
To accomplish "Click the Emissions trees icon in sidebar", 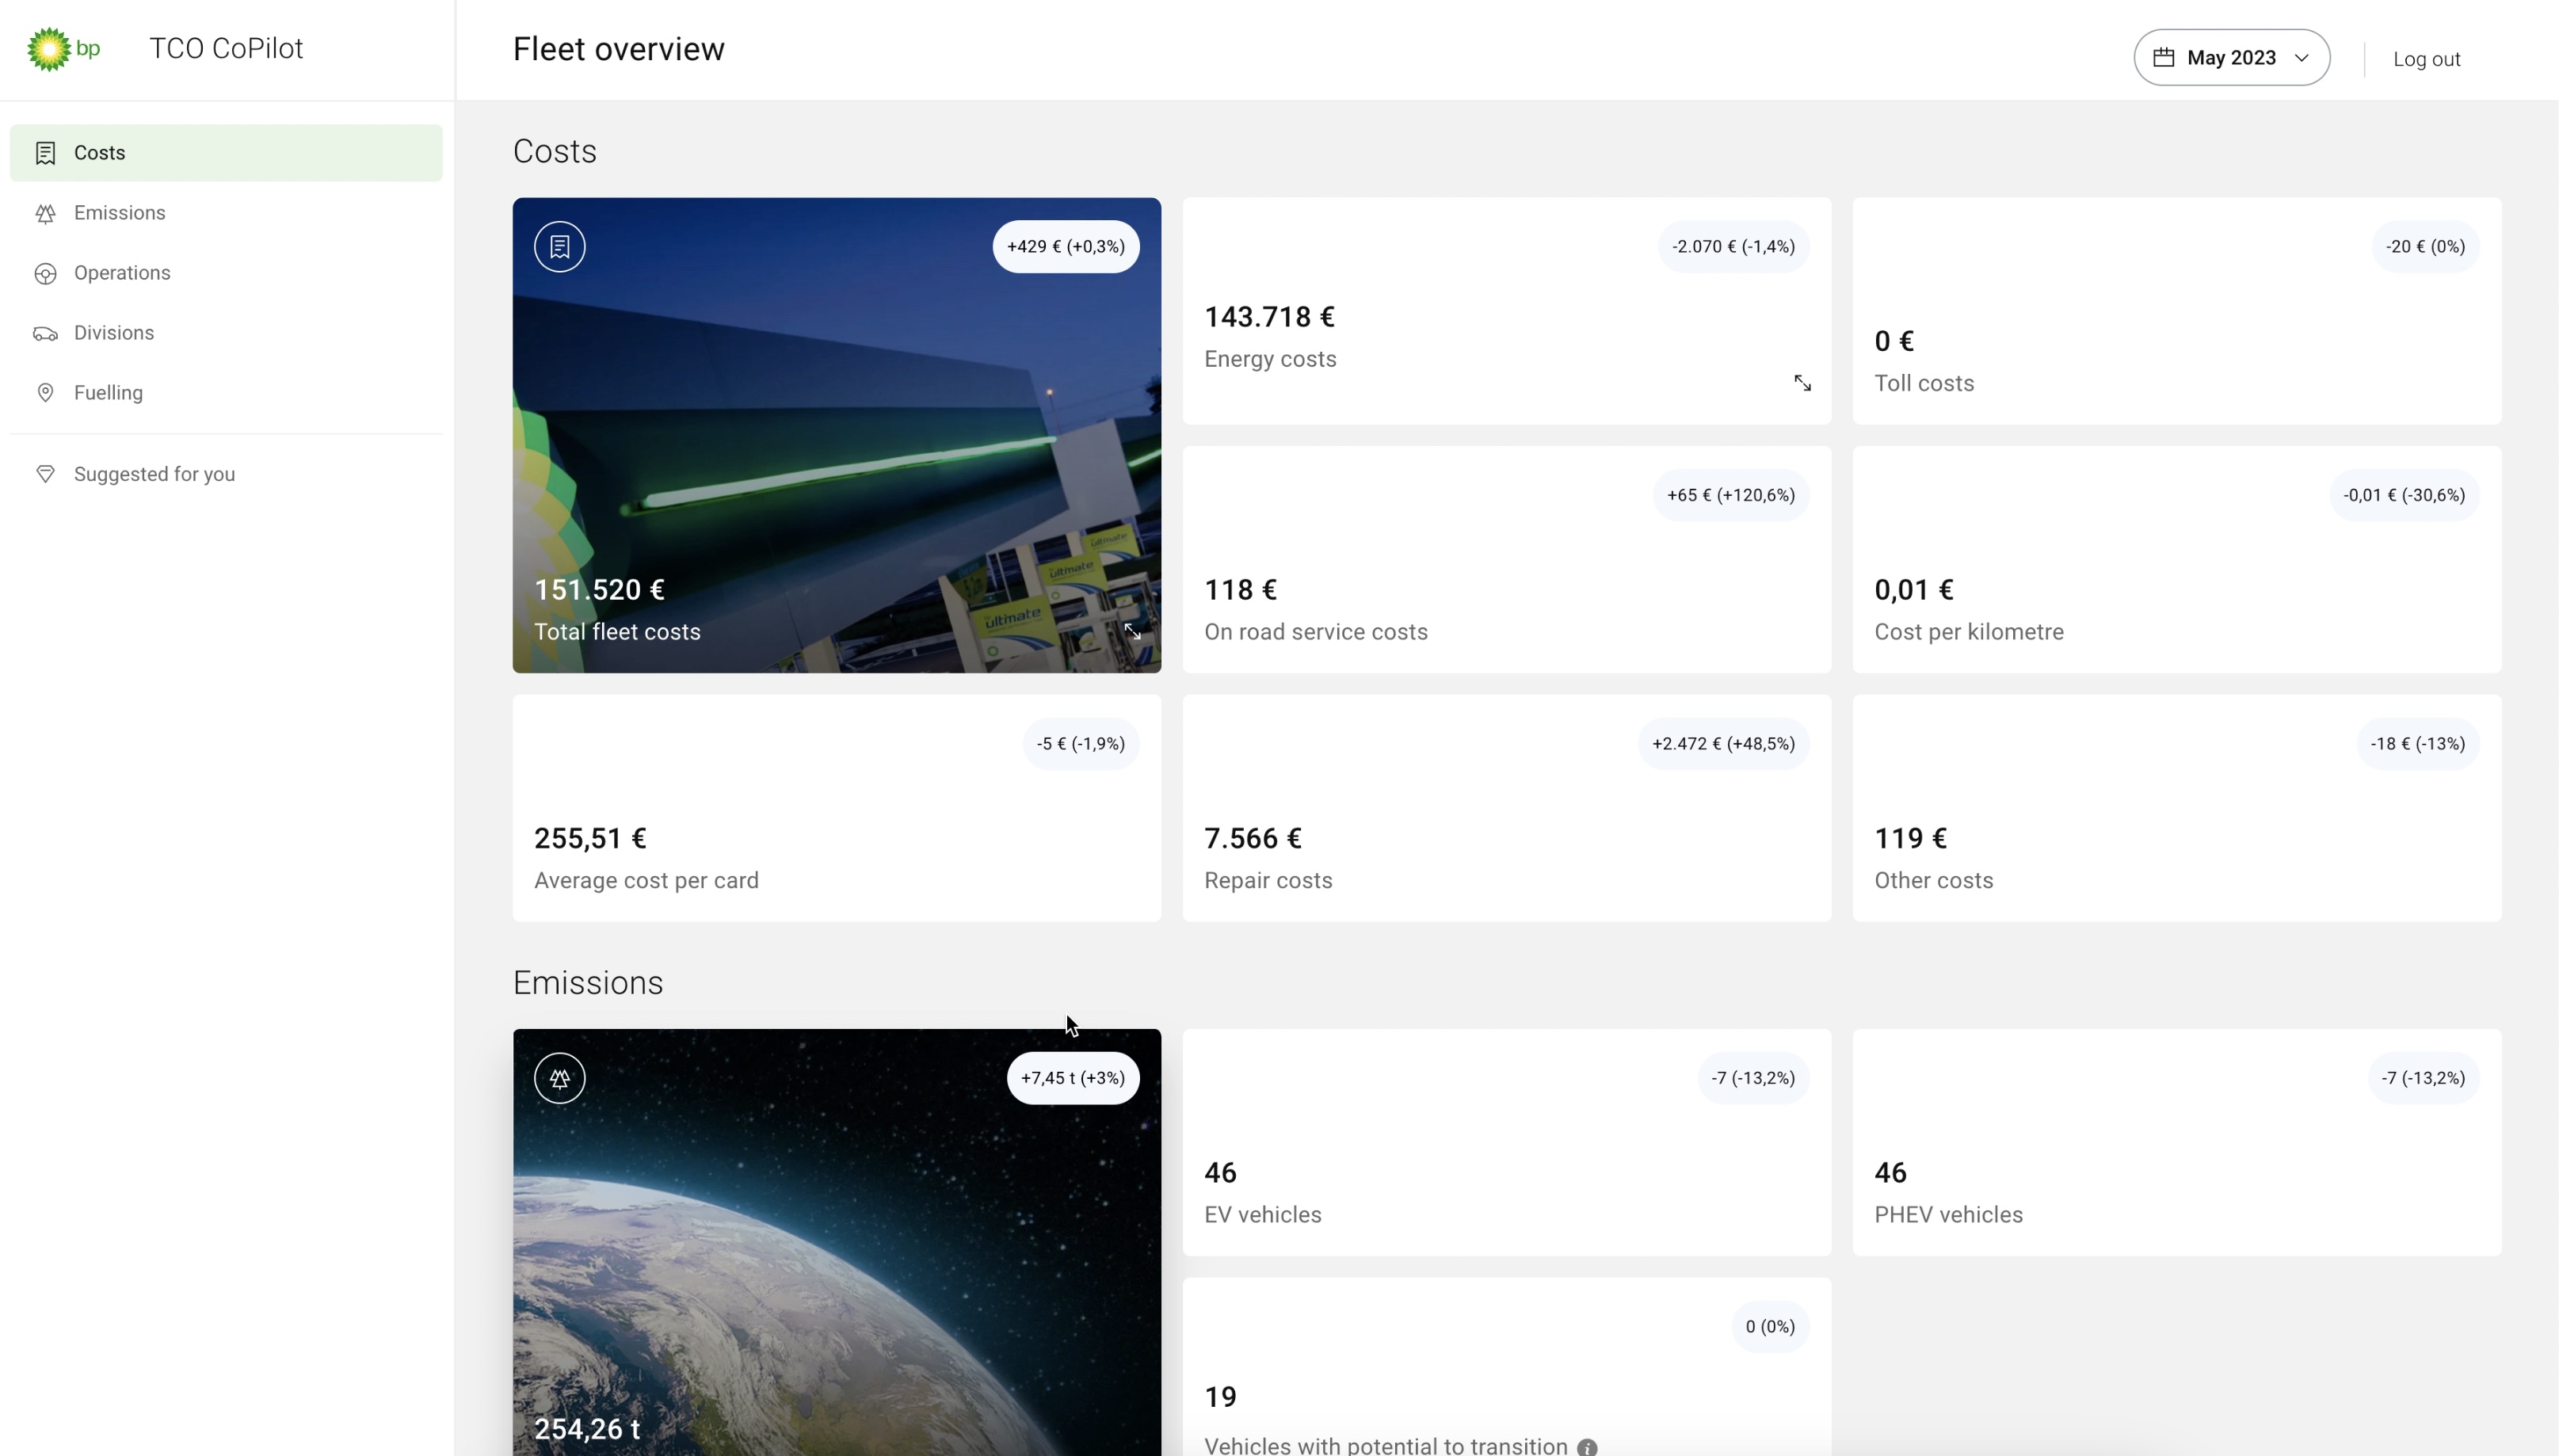I will (45, 213).
